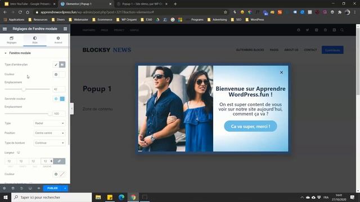Click the second Emplacement slider handle
Image resolution: width=360 pixels, height=202 pixels.
click(x=50, y=113)
